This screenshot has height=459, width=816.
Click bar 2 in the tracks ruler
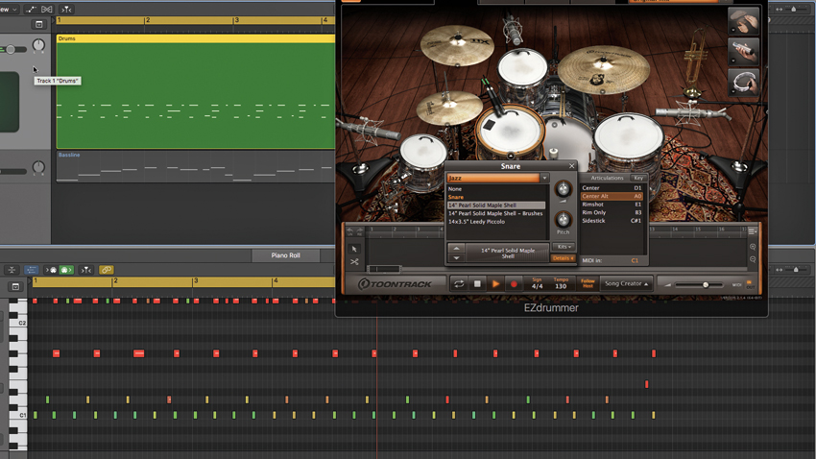pos(148,20)
